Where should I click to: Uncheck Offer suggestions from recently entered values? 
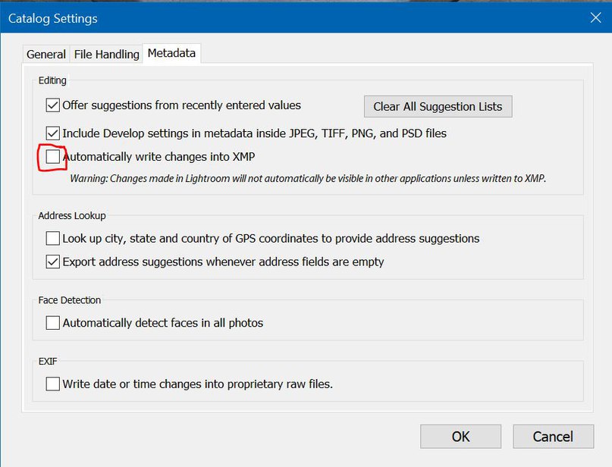coord(53,105)
